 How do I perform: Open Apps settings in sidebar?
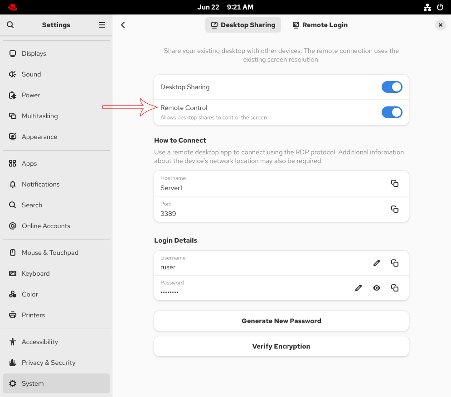pos(56,163)
